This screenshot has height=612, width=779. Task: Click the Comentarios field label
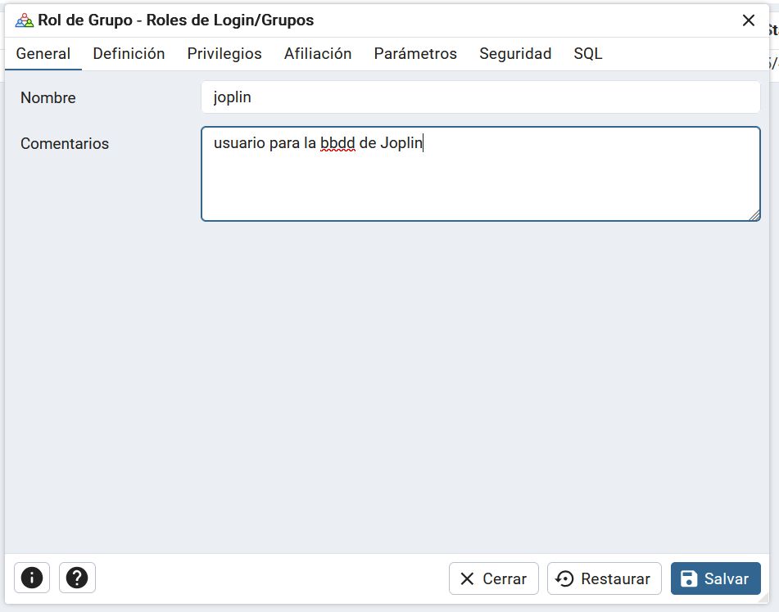coord(65,144)
